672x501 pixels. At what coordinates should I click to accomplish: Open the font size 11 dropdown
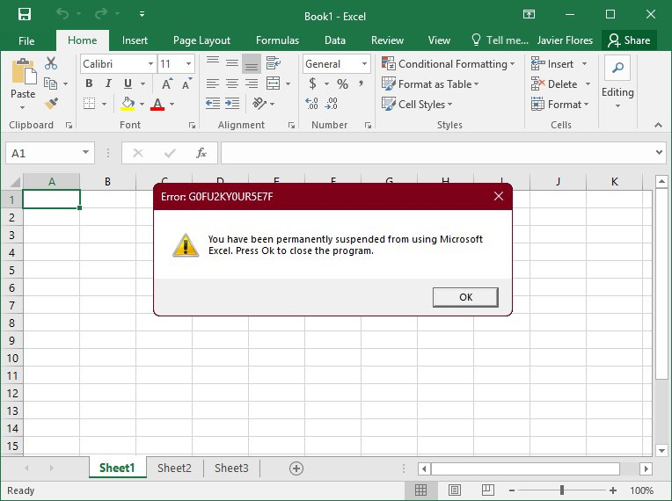[x=188, y=64]
